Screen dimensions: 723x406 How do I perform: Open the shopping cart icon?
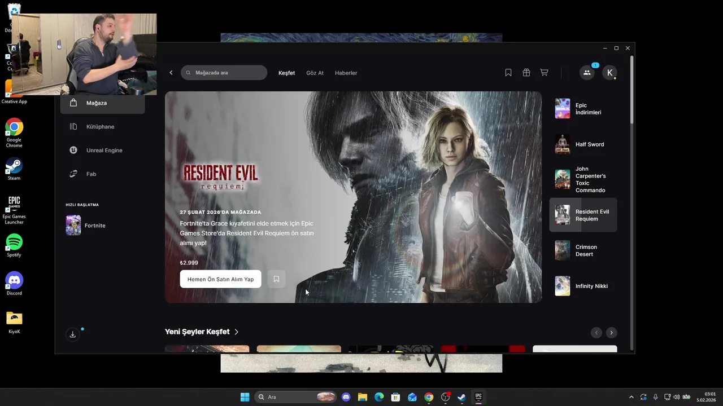click(544, 73)
